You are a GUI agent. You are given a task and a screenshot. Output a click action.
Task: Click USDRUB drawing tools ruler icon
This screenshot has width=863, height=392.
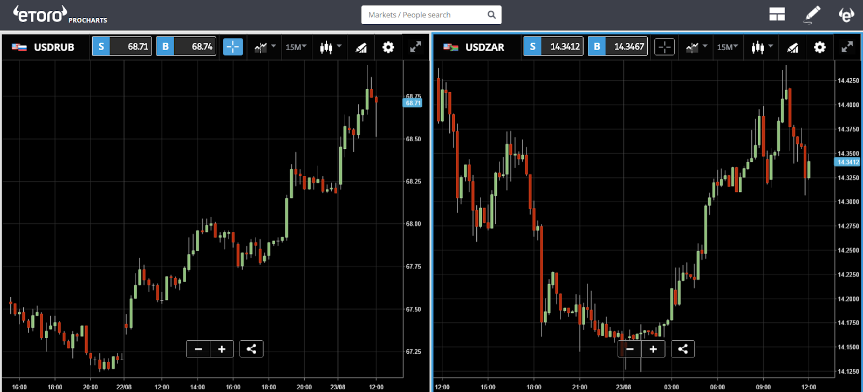pyautogui.click(x=361, y=47)
